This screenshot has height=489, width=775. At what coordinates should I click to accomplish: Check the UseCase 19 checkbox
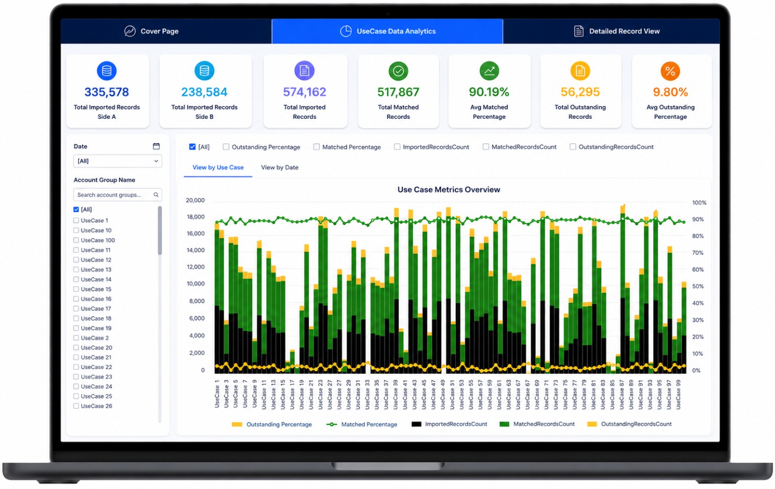76,328
